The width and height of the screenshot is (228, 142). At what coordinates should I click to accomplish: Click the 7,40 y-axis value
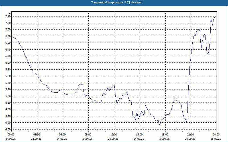[x=8, y=16]
